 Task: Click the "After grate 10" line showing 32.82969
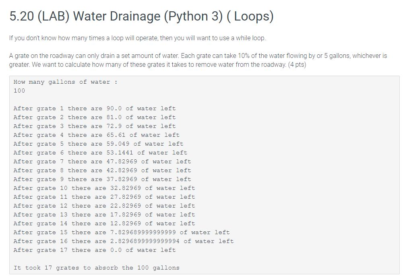tap(104, 188)
